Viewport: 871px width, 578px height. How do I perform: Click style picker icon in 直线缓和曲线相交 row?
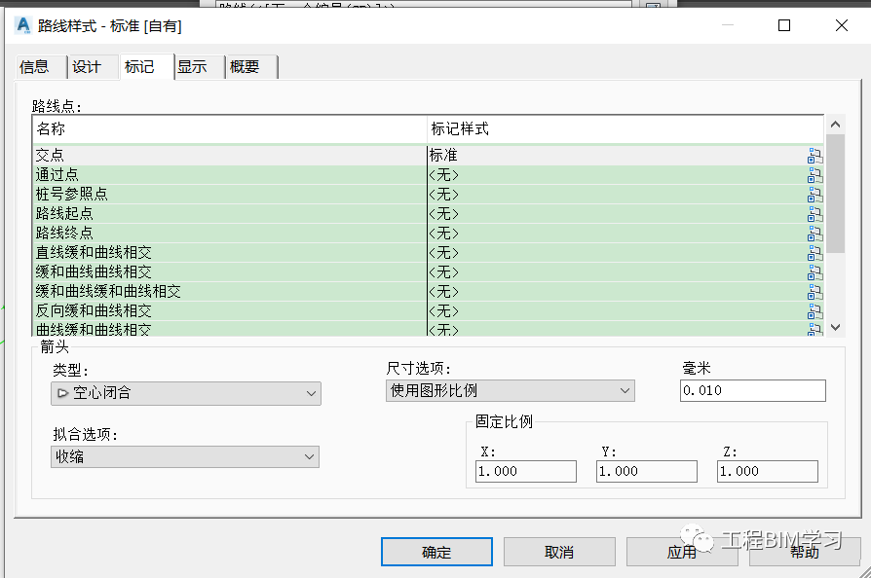[814, 253]
